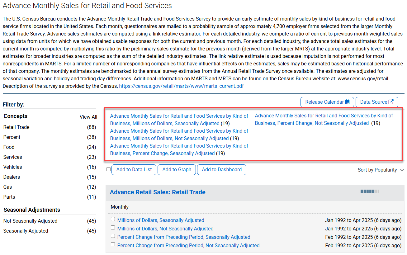Image resolution: width=407 pixels, height=255 pixels.
Task: Open series Millions of Dollars, Not Seasonally Adjusted
Action: [165, 229]
